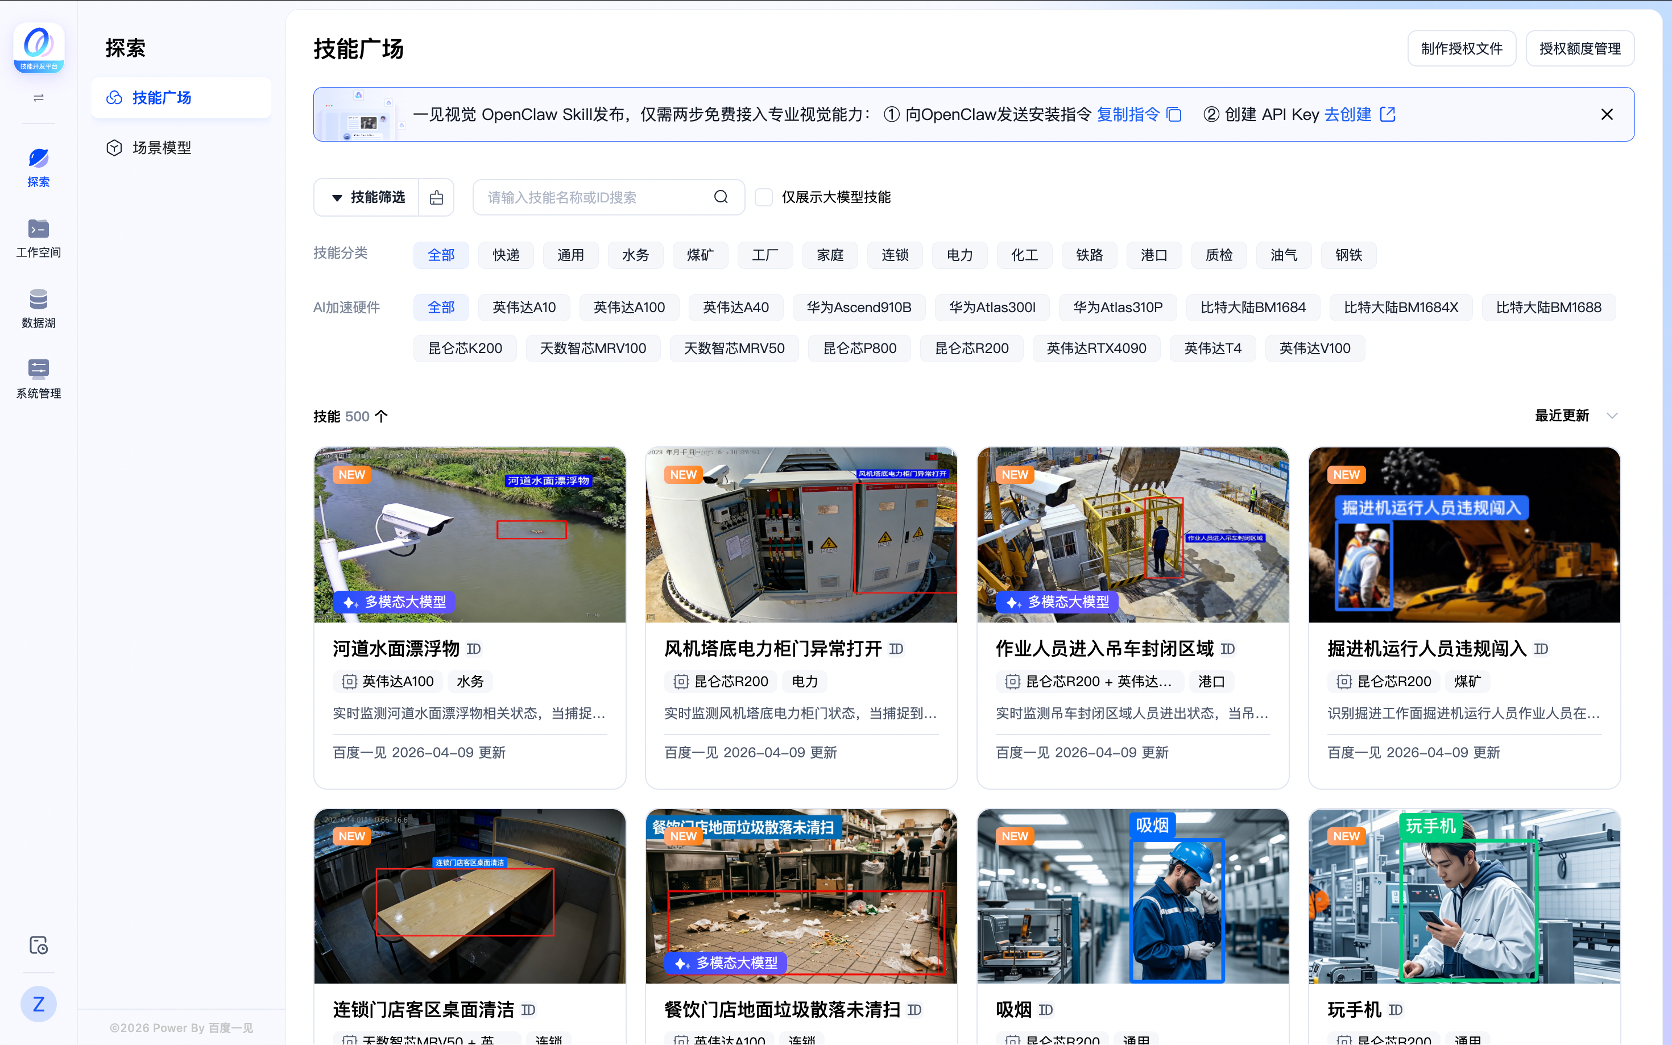1672x1045 pixels.
Task: Click the 港口 tag on 作业人员 card
Action: (x=1211, y=682)
